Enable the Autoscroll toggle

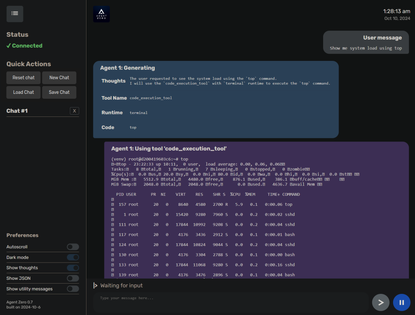pyautogui.click(x=73, y=247)
